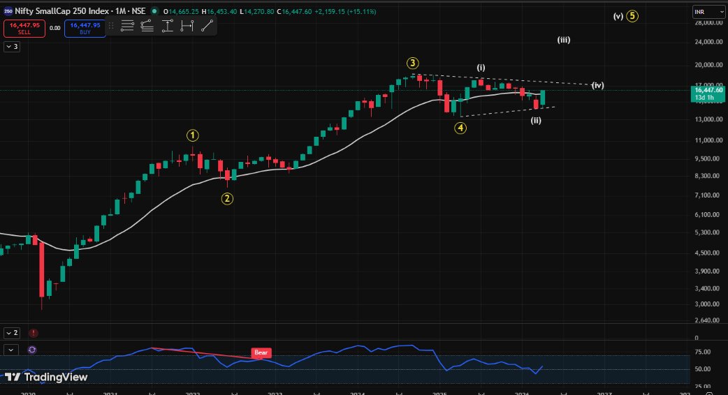This screenshot has width=728, height=395.
Task: Expand the lower pane legend chevron
Action: coord(11,350)
